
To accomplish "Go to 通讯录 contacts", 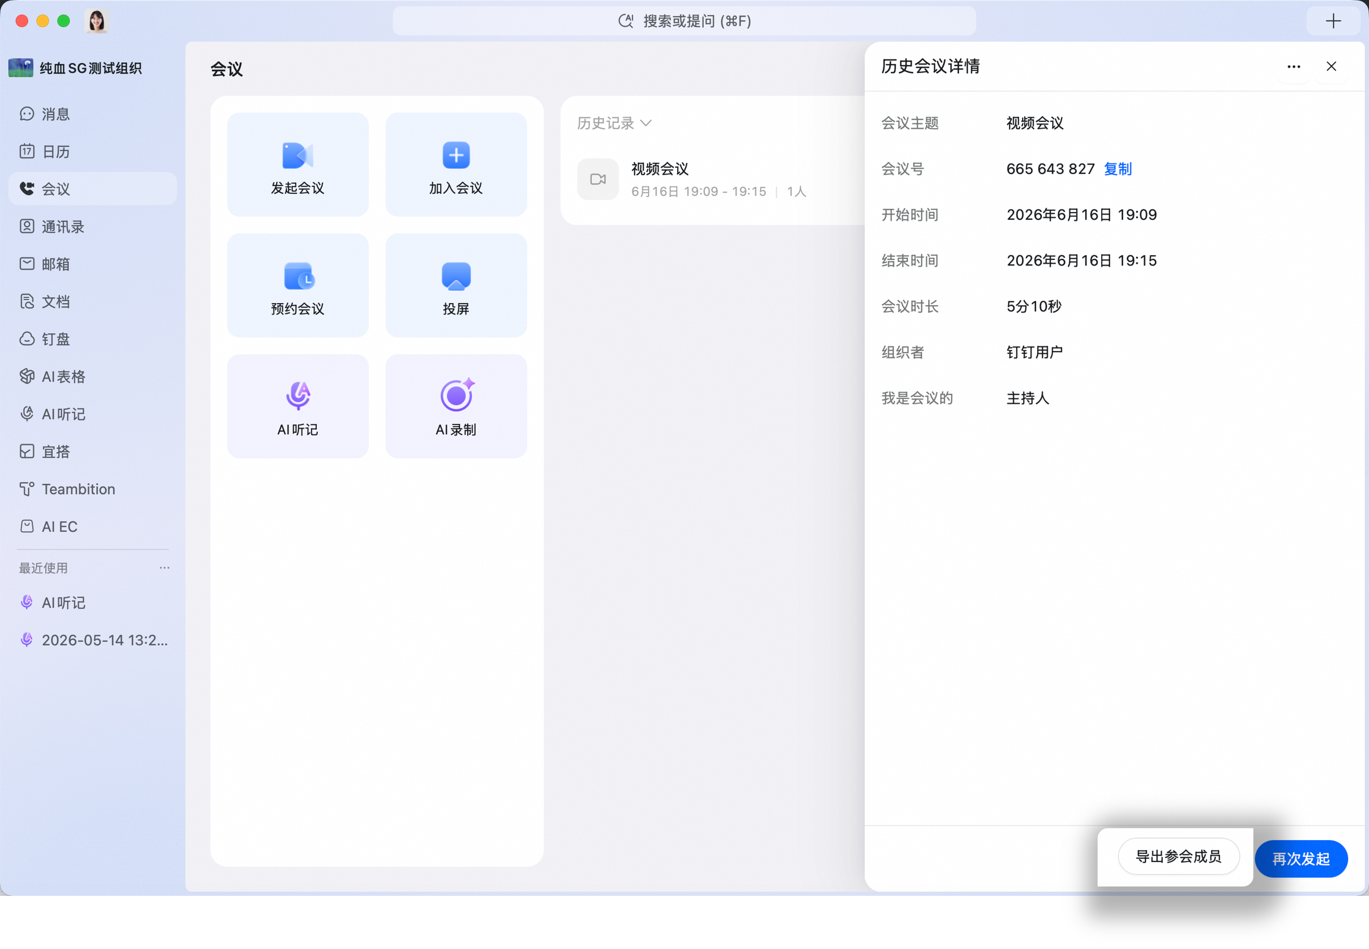I will tap(92, 227).
